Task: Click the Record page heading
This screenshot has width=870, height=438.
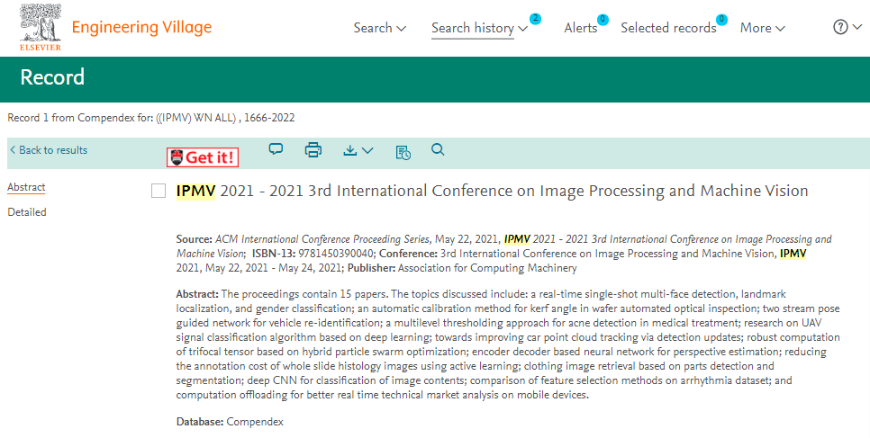Action: point(52,77)
